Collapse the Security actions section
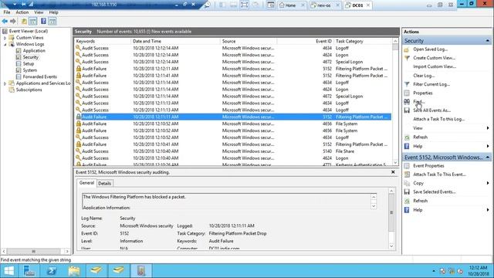Image resolution: width=494 pixels, height=278 pixels. click(487, 41)
